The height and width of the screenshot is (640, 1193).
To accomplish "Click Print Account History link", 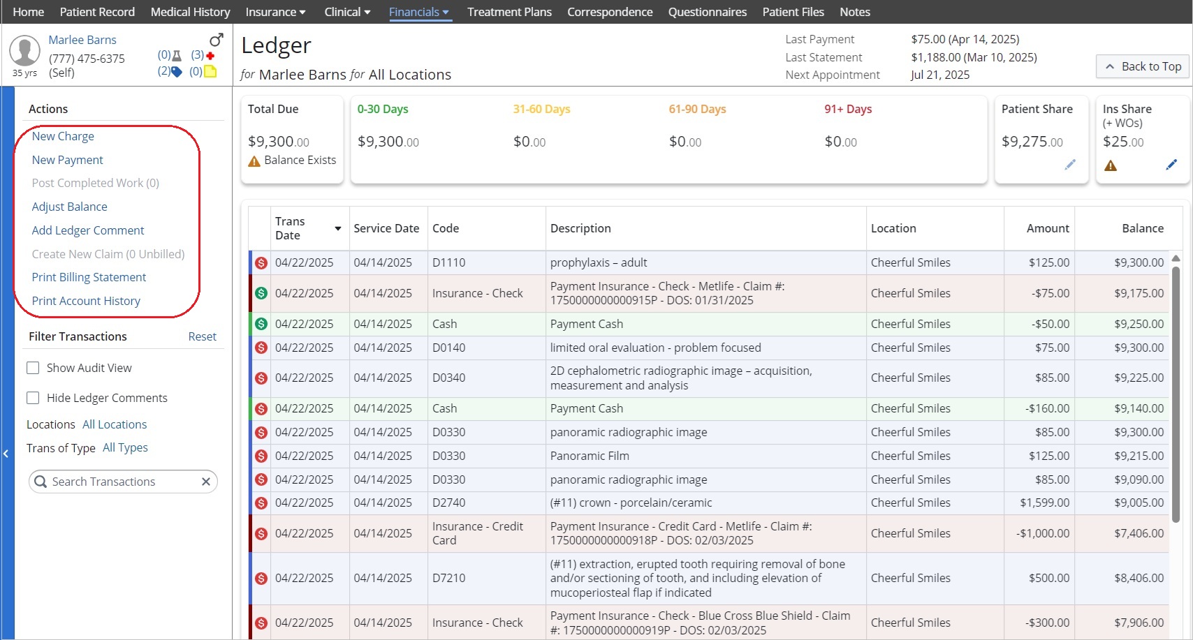I will pos(86,301).
